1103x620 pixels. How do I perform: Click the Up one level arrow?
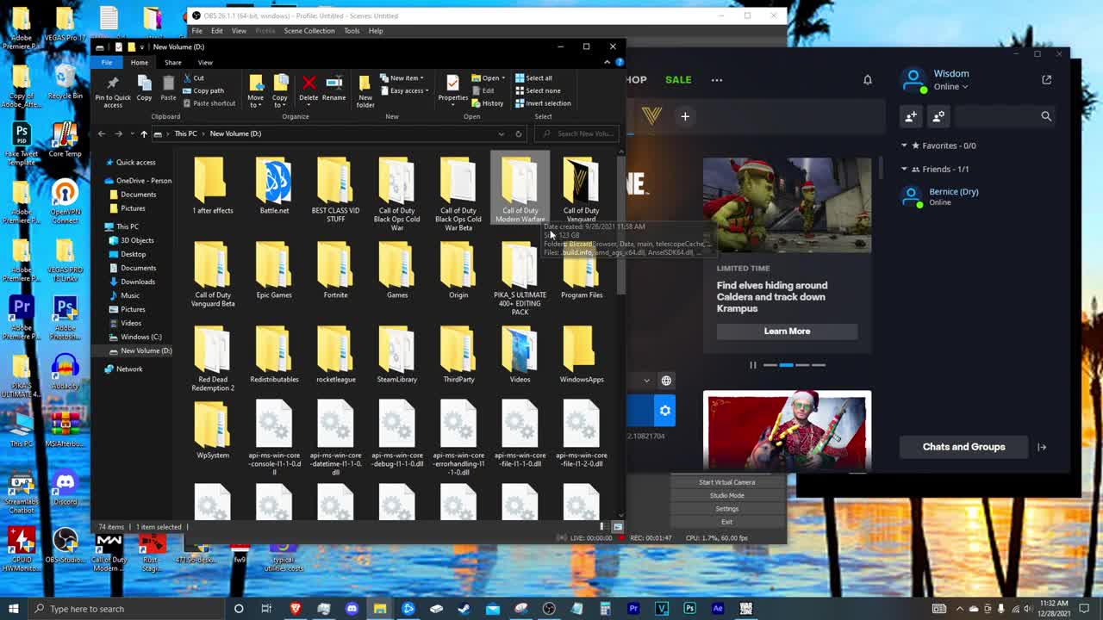coord(144,133)
